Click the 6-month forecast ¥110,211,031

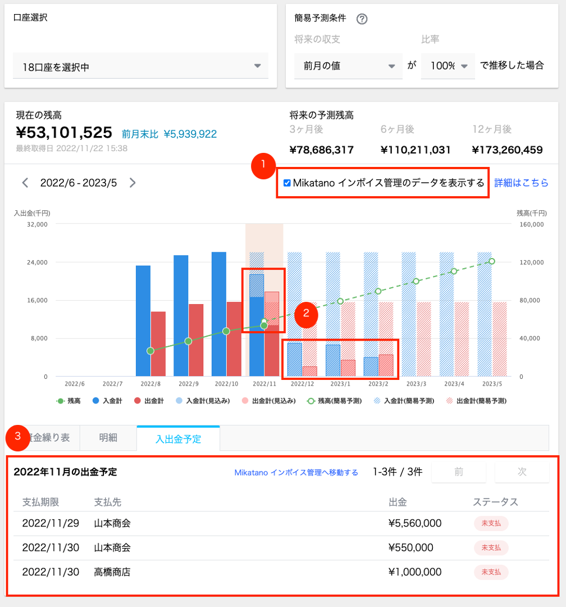click(415, 150)
